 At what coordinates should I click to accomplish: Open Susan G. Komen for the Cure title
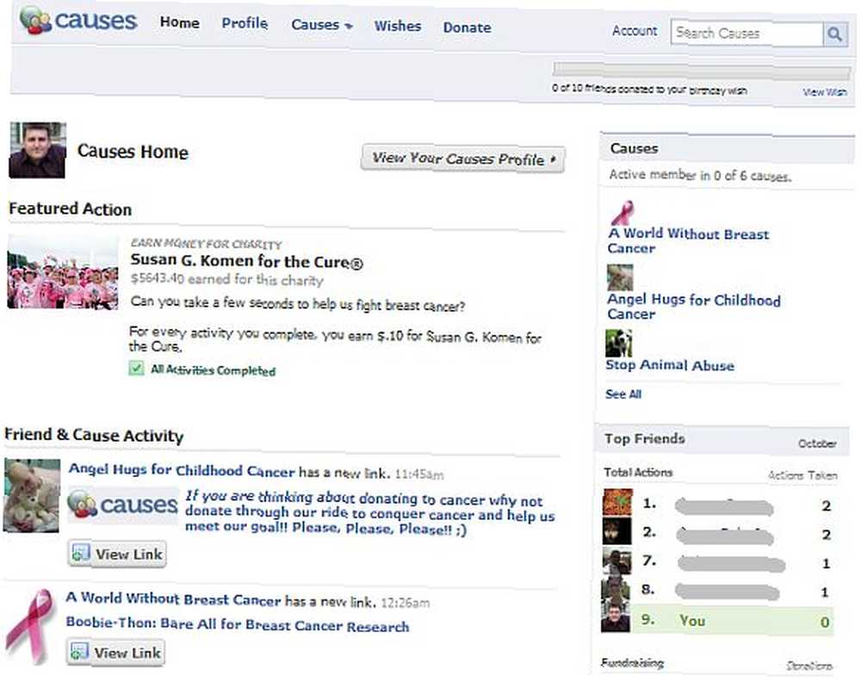click(246, 261)
